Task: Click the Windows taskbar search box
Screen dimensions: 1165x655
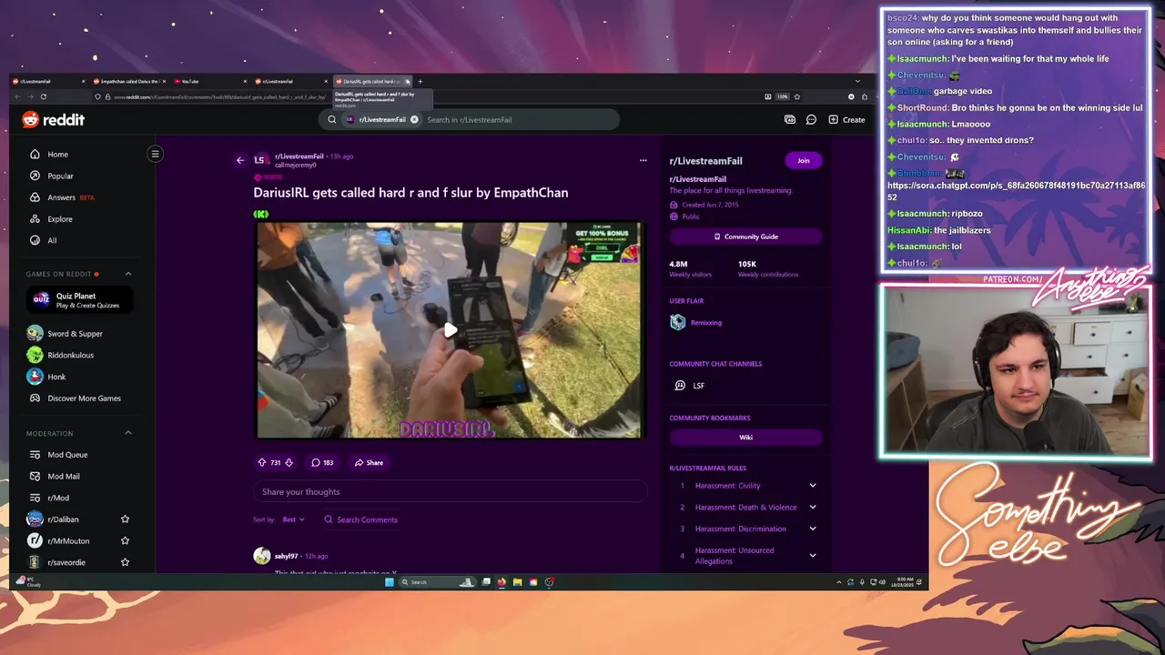Action: (438, 582)
